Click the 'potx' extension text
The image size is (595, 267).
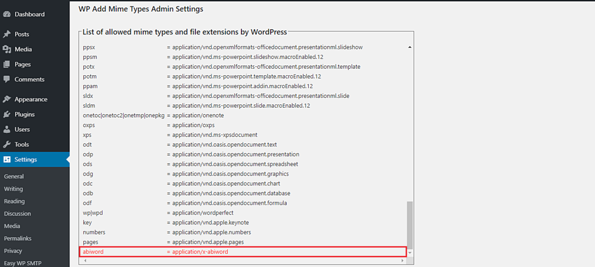[x=89, y=67]
